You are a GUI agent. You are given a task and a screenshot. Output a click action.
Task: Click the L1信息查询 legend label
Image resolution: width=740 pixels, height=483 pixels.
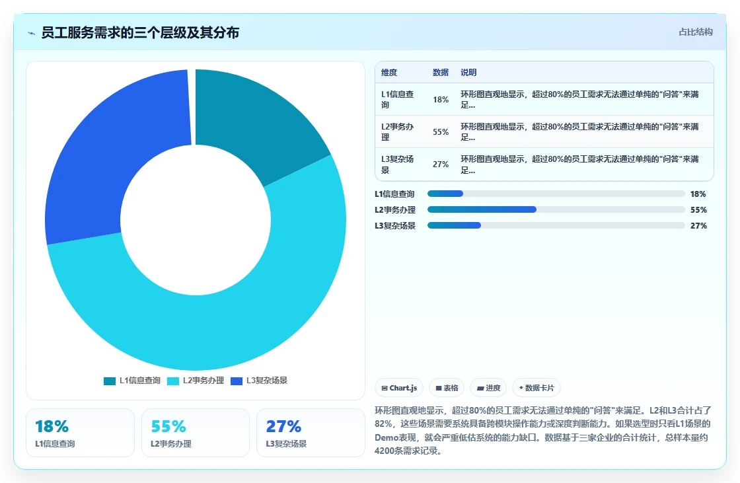(139, 381)
